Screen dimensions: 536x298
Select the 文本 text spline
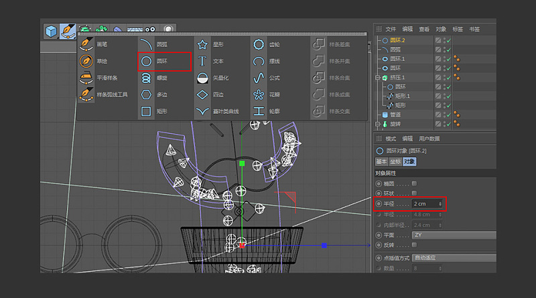coord(217,61)
